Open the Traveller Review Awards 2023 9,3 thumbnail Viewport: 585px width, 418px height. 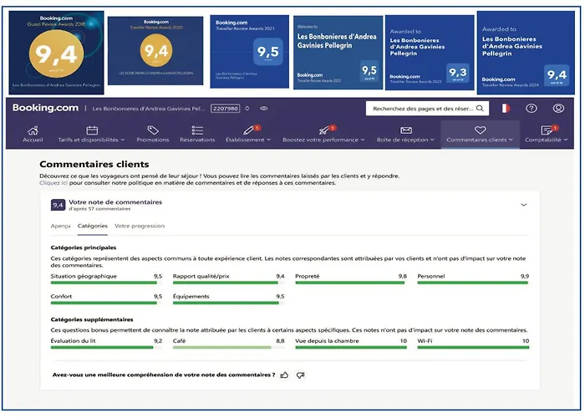pos(430,52)
